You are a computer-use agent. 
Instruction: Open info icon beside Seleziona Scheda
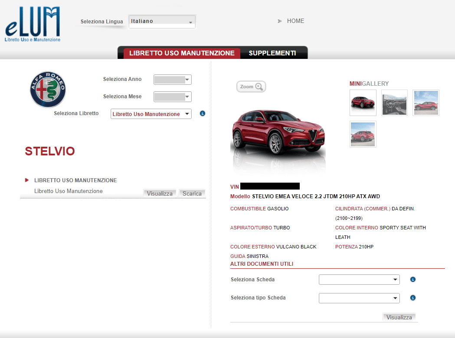[x=412, y=280]
